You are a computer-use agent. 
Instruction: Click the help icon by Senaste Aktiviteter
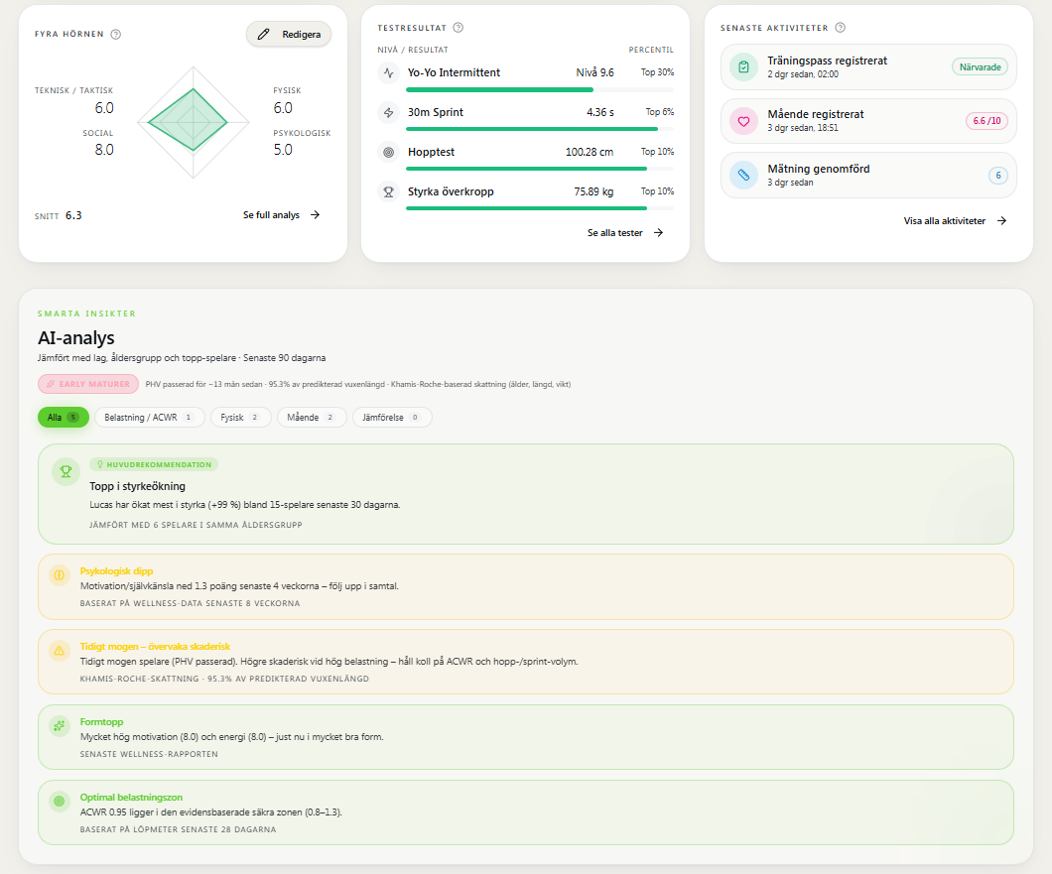pyautogui.click(x=840, y=28)
